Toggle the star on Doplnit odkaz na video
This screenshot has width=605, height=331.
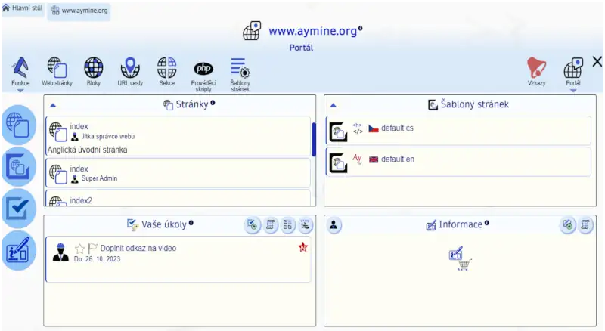pyautogui.click(x=79, y=248)
